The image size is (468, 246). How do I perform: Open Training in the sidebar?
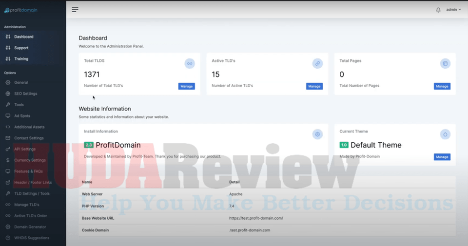(21, 59)
